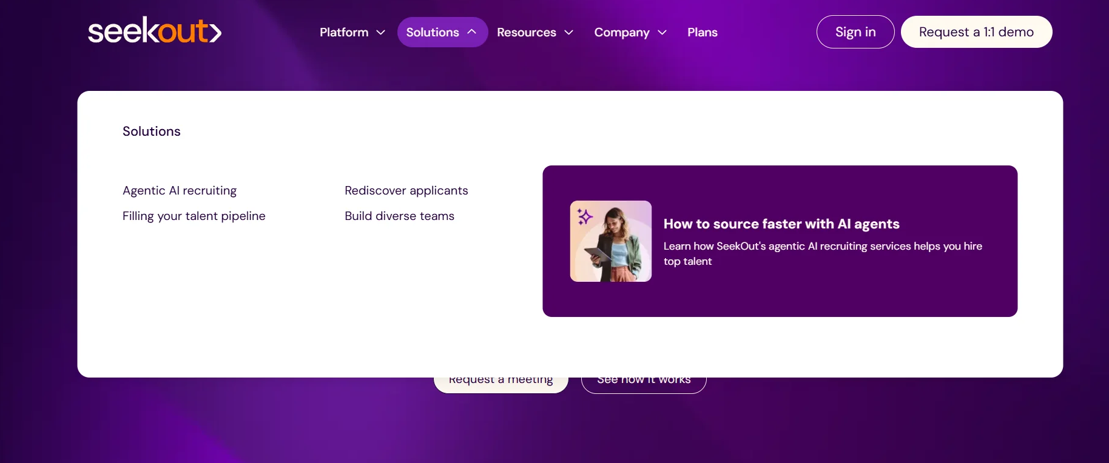Open Rediscover applicants link

click(x=406, y=191)
